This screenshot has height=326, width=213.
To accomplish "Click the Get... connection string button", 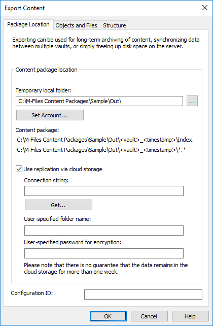I will 58,205.
